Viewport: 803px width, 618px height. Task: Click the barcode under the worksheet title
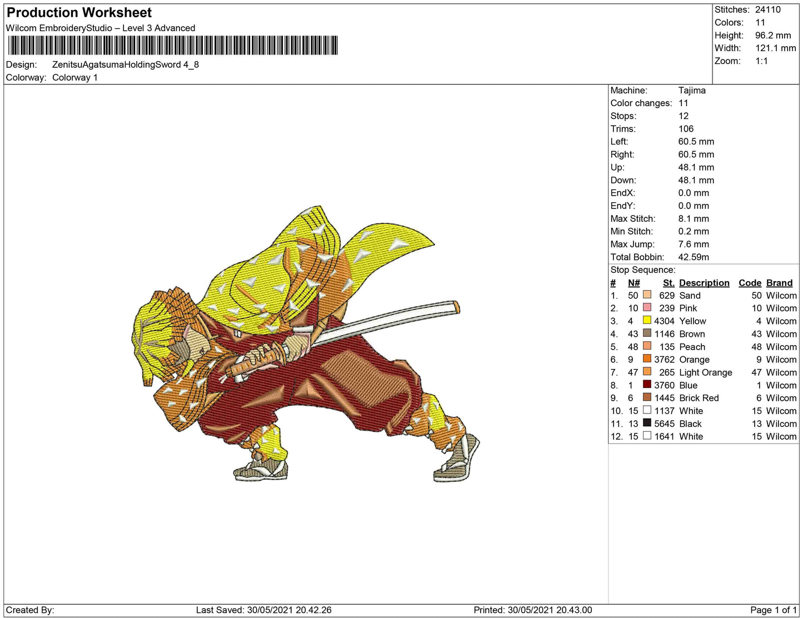pos(172,46)
